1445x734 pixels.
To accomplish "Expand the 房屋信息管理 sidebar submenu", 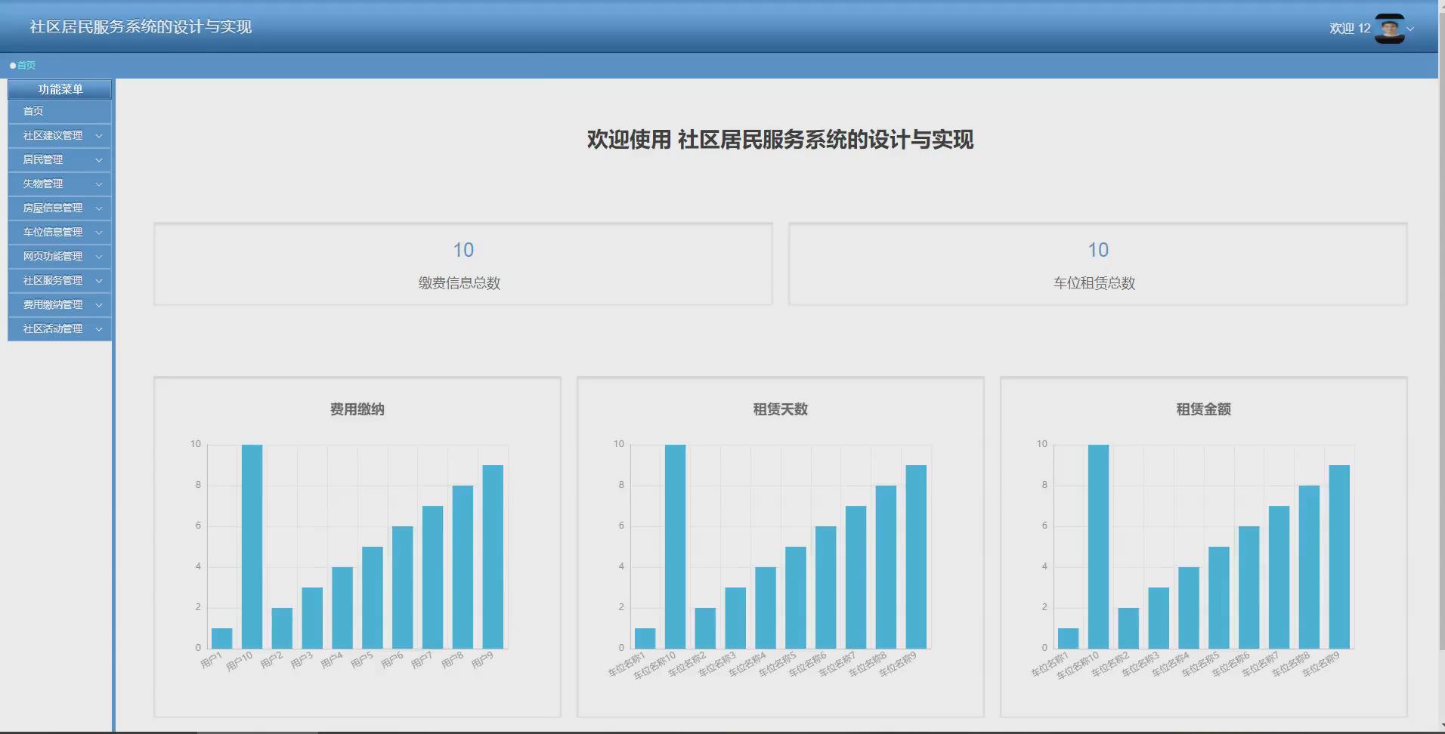I will (59, 208).
